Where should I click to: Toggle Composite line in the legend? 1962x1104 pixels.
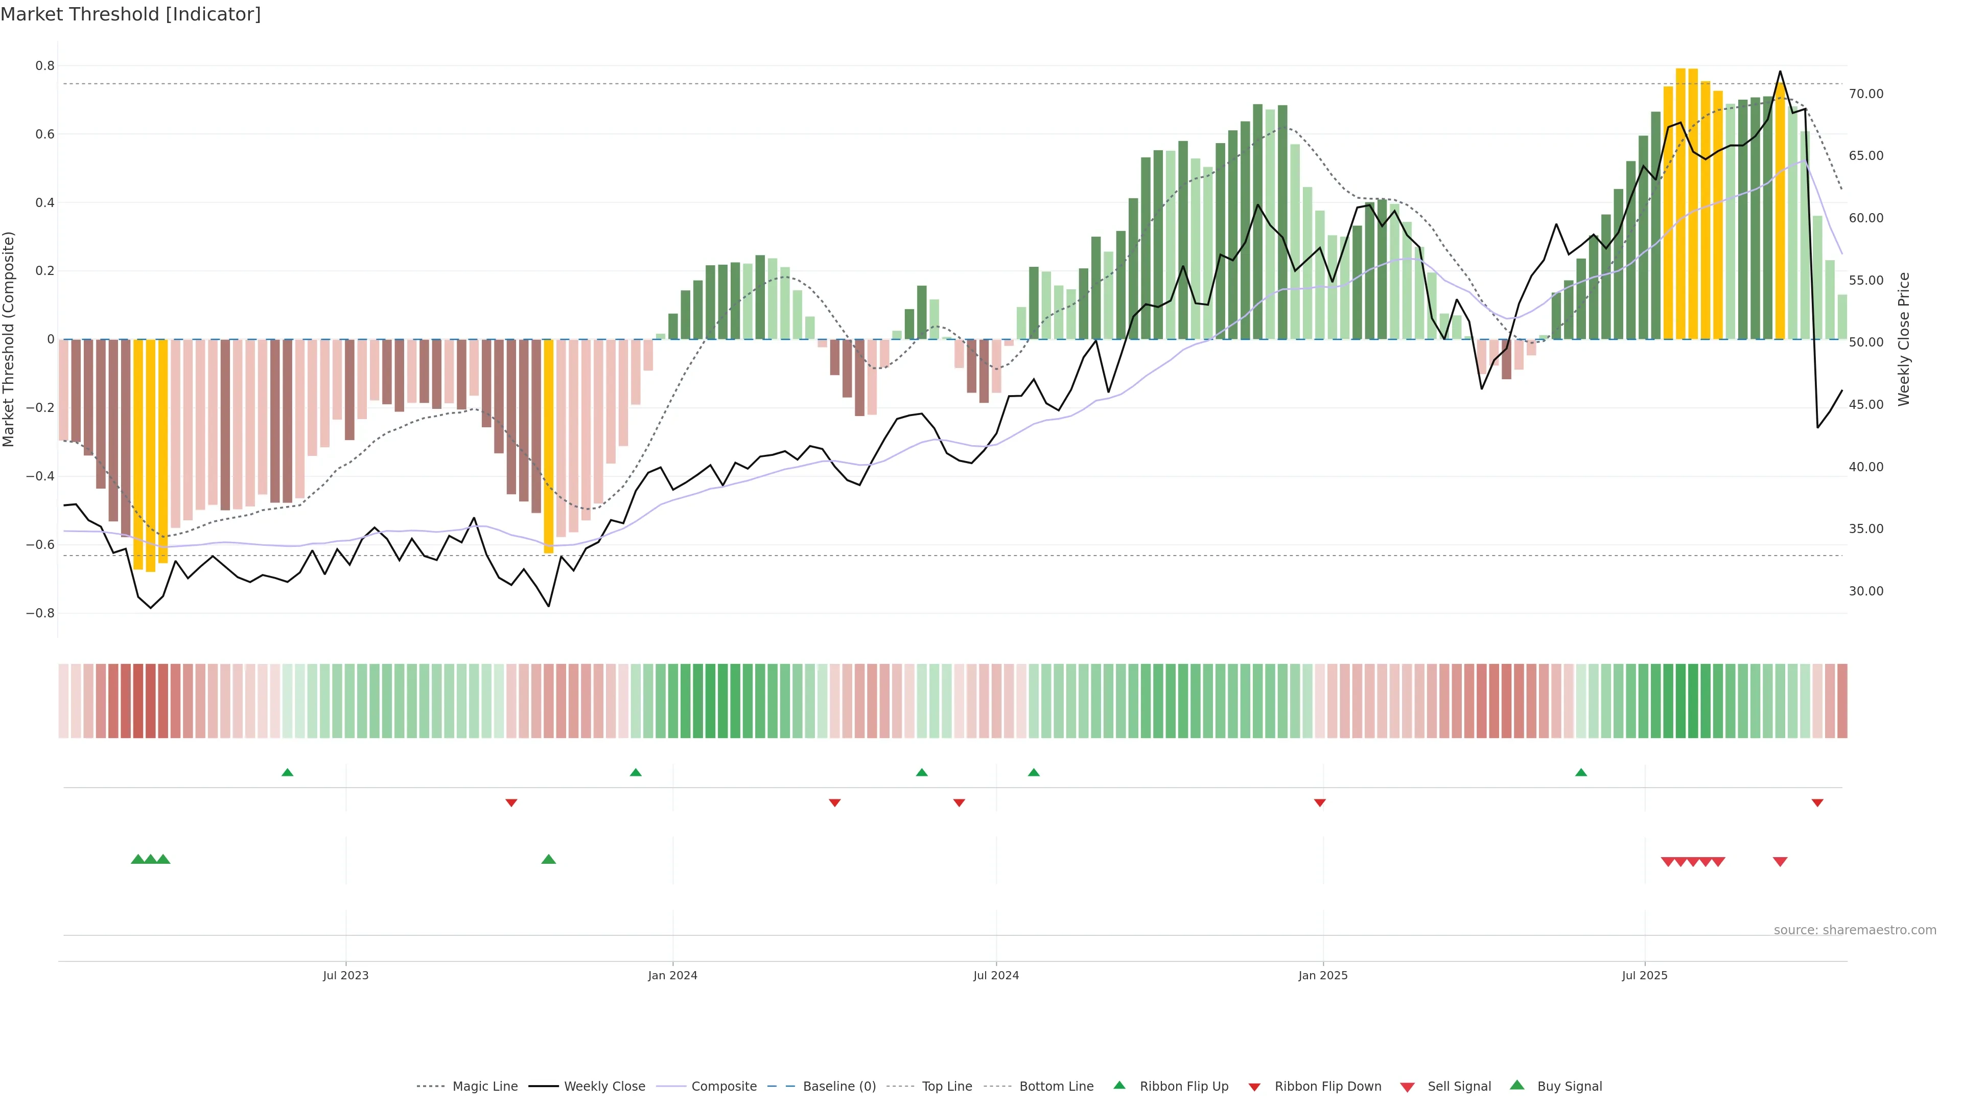(723, 1087)
